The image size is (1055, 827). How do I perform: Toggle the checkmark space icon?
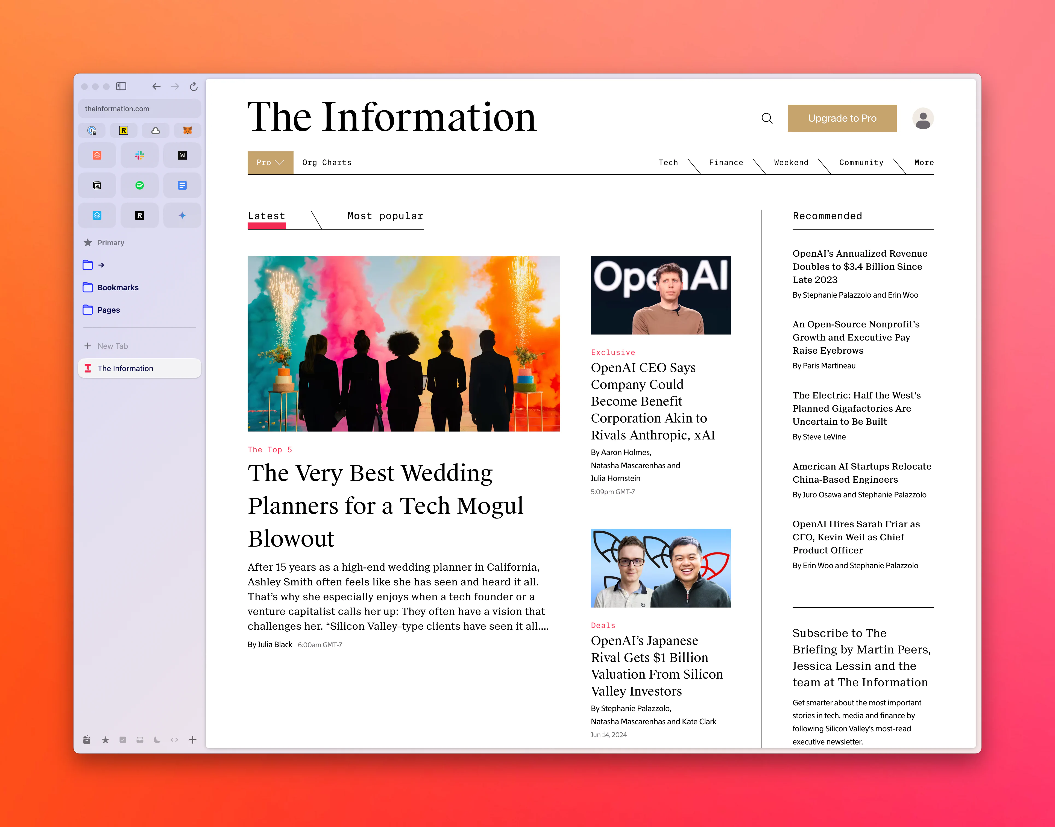coord(122,740)
